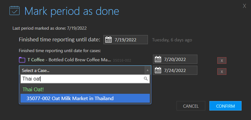Collapse the Select a Case dropdown arrow
251x120 pixels.
pos(148,70)
